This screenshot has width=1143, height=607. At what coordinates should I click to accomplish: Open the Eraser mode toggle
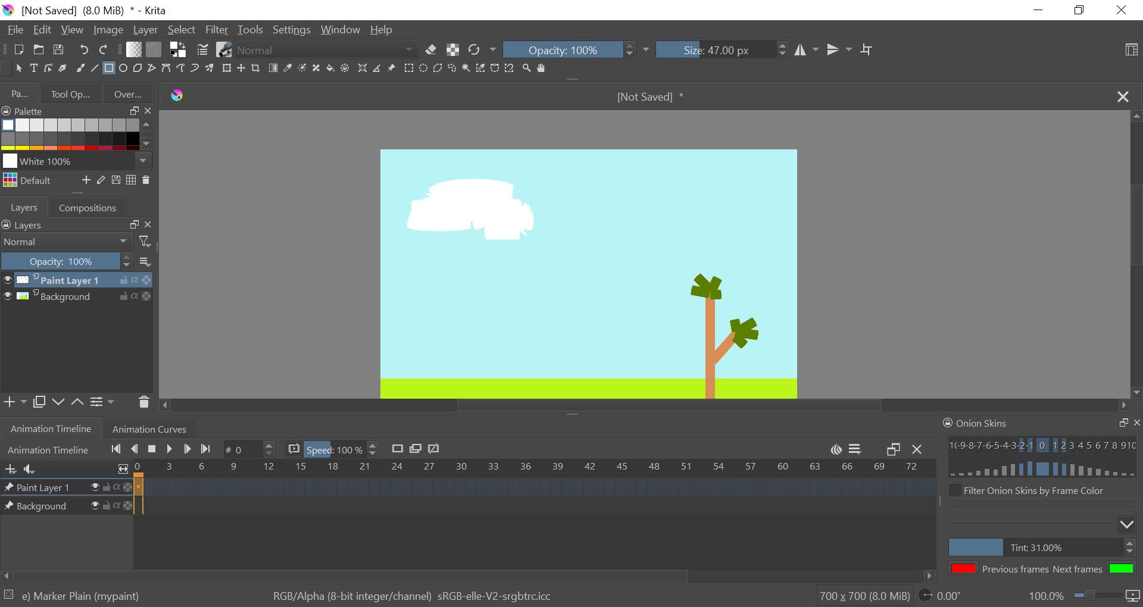[432, 50]
